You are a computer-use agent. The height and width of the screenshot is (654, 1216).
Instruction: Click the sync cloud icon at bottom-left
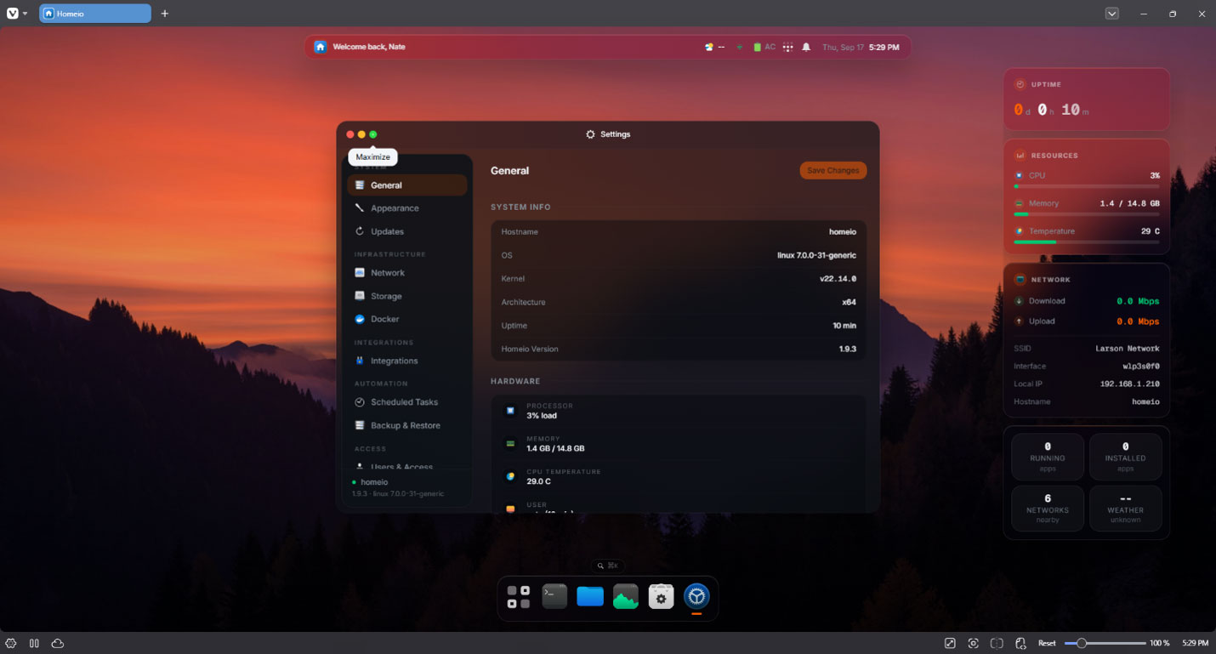pos(58,643)
